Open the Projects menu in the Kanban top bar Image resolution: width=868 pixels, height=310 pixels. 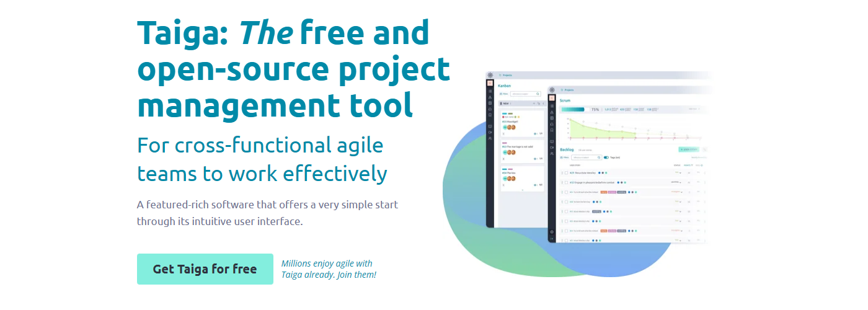506,75
